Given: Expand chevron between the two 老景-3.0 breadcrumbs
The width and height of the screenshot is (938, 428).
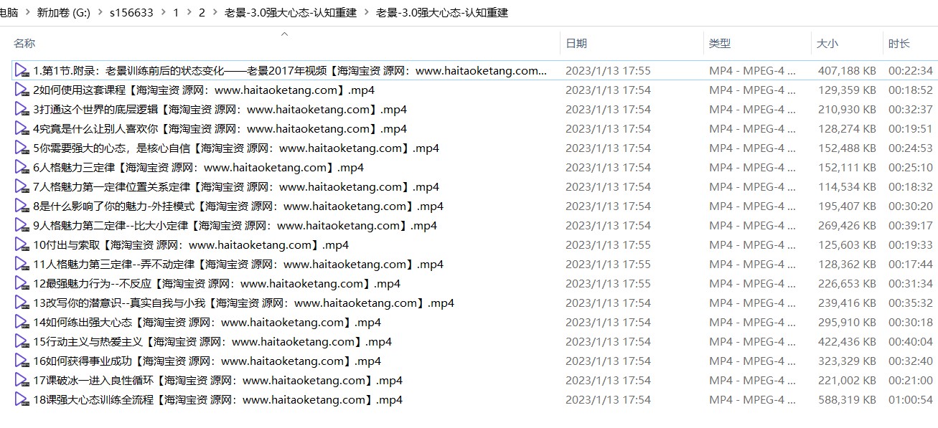Looking at the screenshot, I should (x=366, y=12).
